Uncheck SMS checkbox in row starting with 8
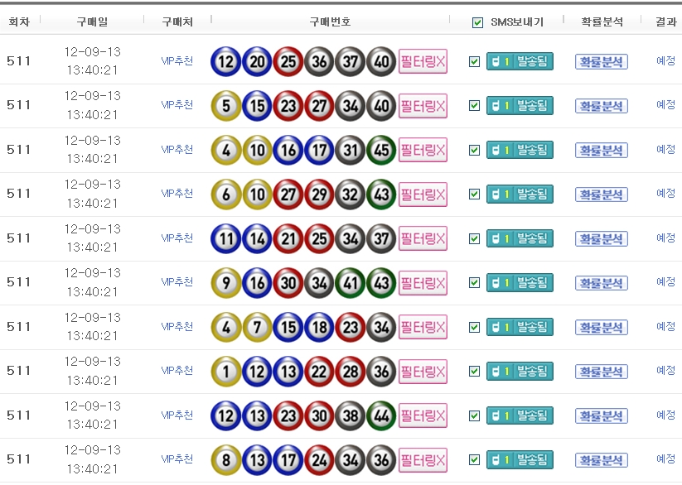This screenshot has width=682, height=485. click(x=474, y=460)
